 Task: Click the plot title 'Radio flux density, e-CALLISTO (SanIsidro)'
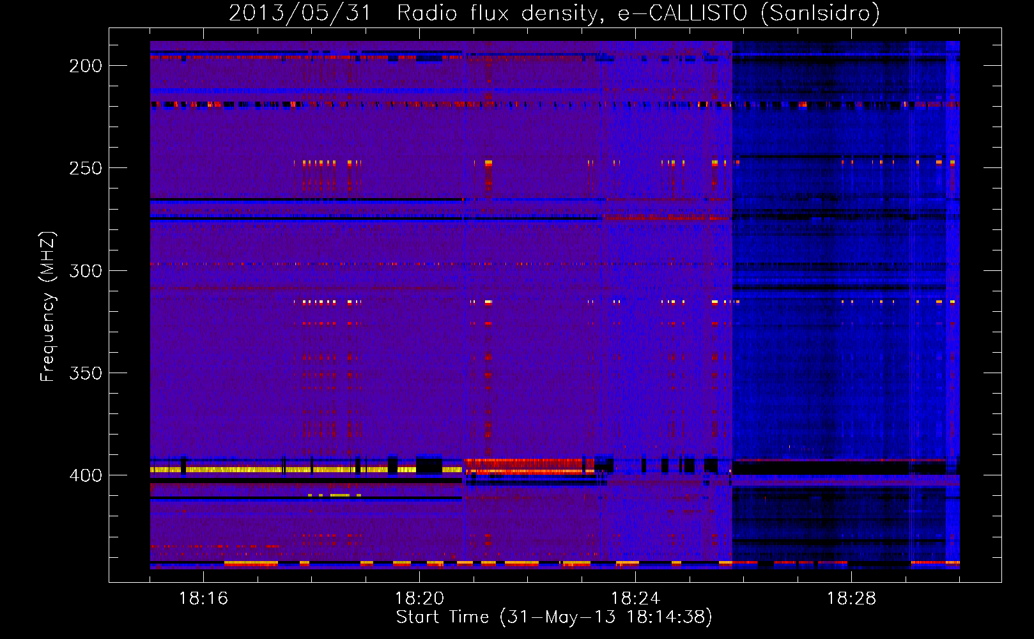[638, 13]
